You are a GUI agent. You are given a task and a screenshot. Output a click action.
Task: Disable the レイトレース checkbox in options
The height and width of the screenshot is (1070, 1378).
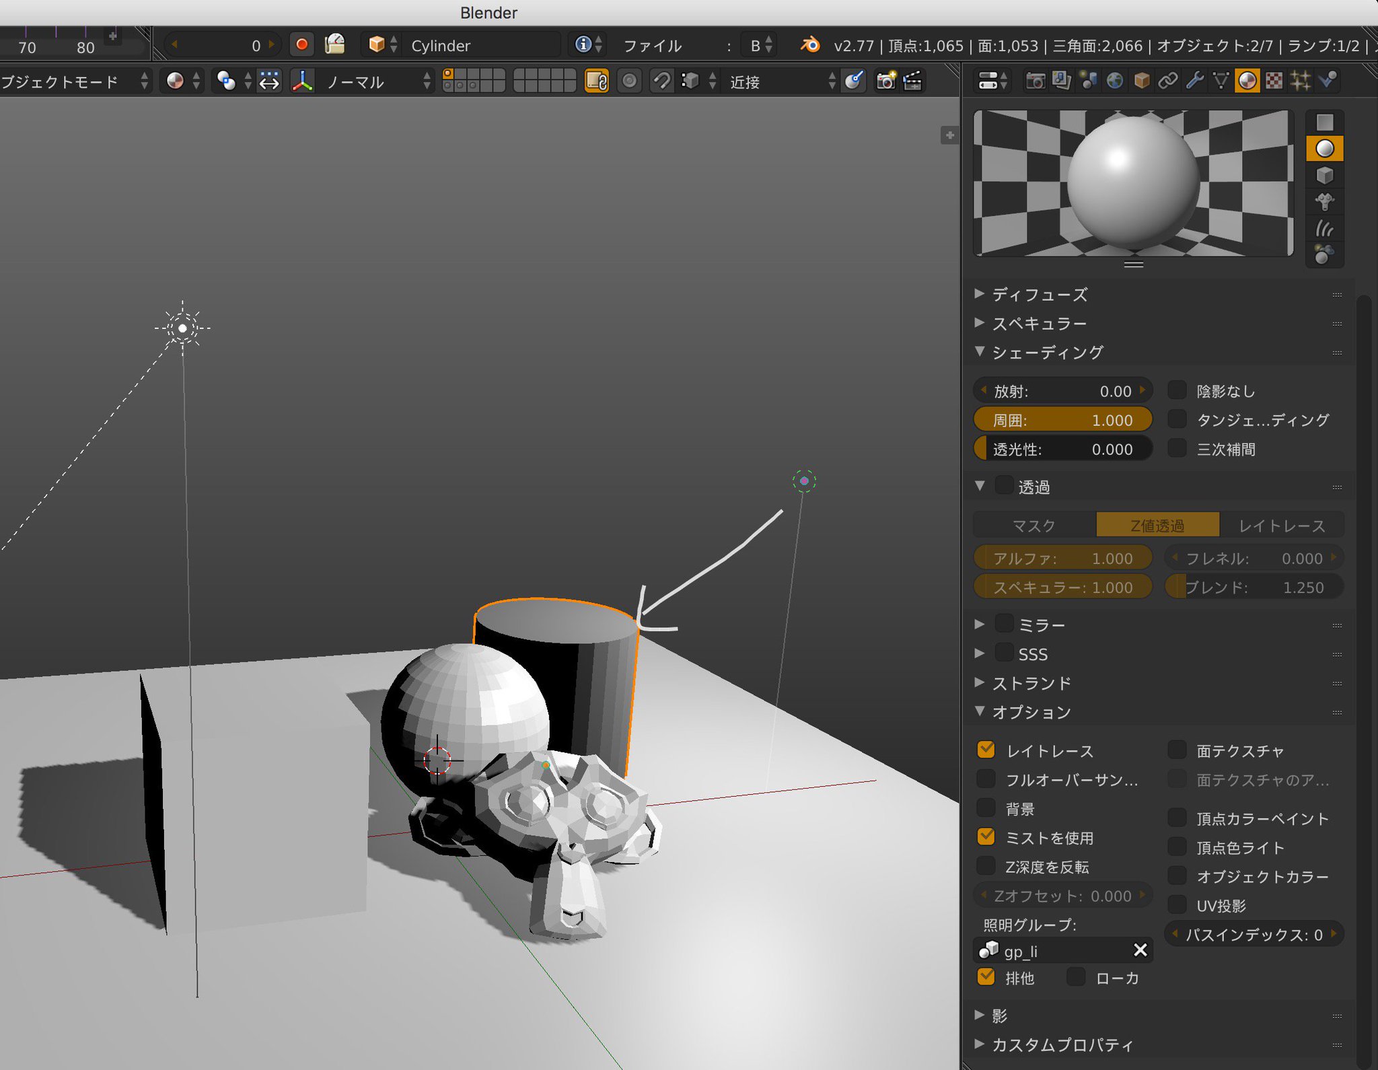tap(986, 750)
